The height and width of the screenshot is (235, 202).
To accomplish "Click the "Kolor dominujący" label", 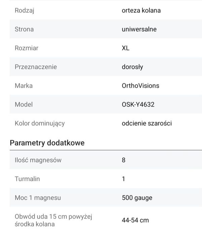I will [x=40, y=123].
